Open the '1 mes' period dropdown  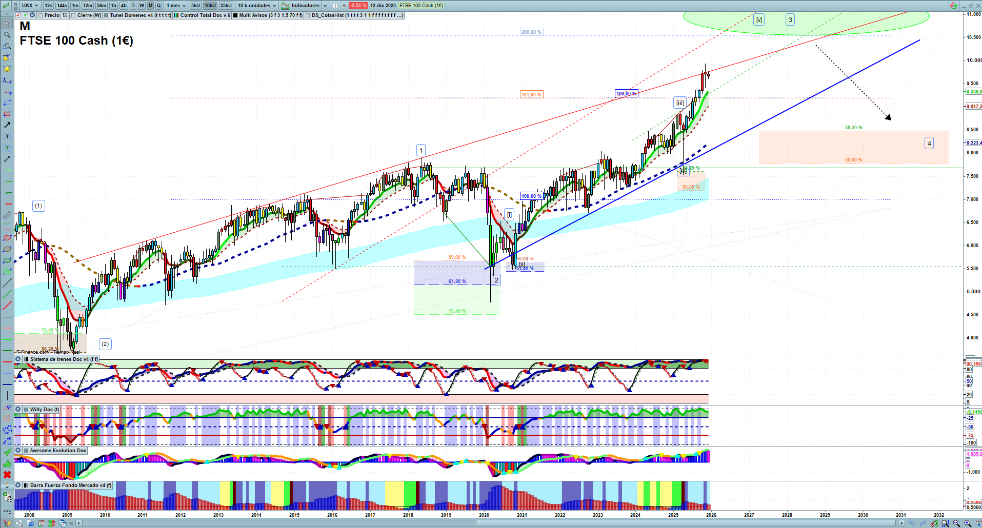pyautogui.click(x=175, y=6)
